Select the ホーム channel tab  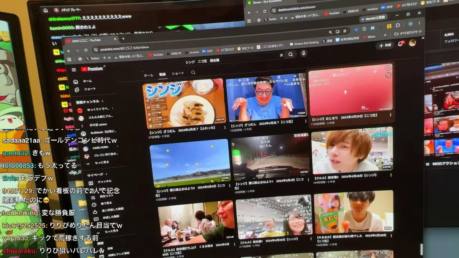[148, 75]
